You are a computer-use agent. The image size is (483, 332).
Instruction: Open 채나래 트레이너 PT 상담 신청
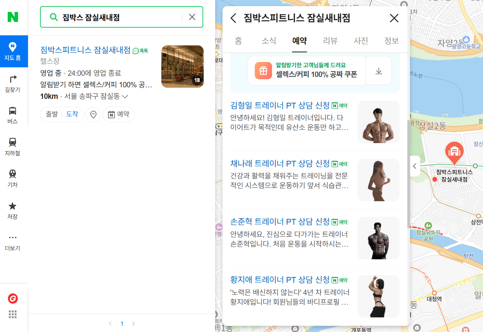[x=280, y=163]
